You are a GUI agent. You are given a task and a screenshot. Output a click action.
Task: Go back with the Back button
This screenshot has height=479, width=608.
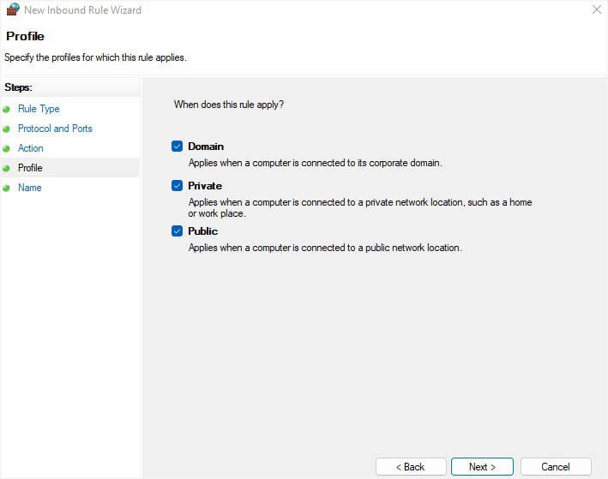(x=411, y=467)
